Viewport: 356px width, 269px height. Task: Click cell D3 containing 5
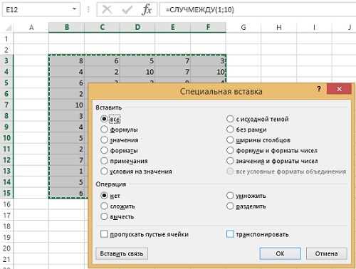tap(137, 60)
